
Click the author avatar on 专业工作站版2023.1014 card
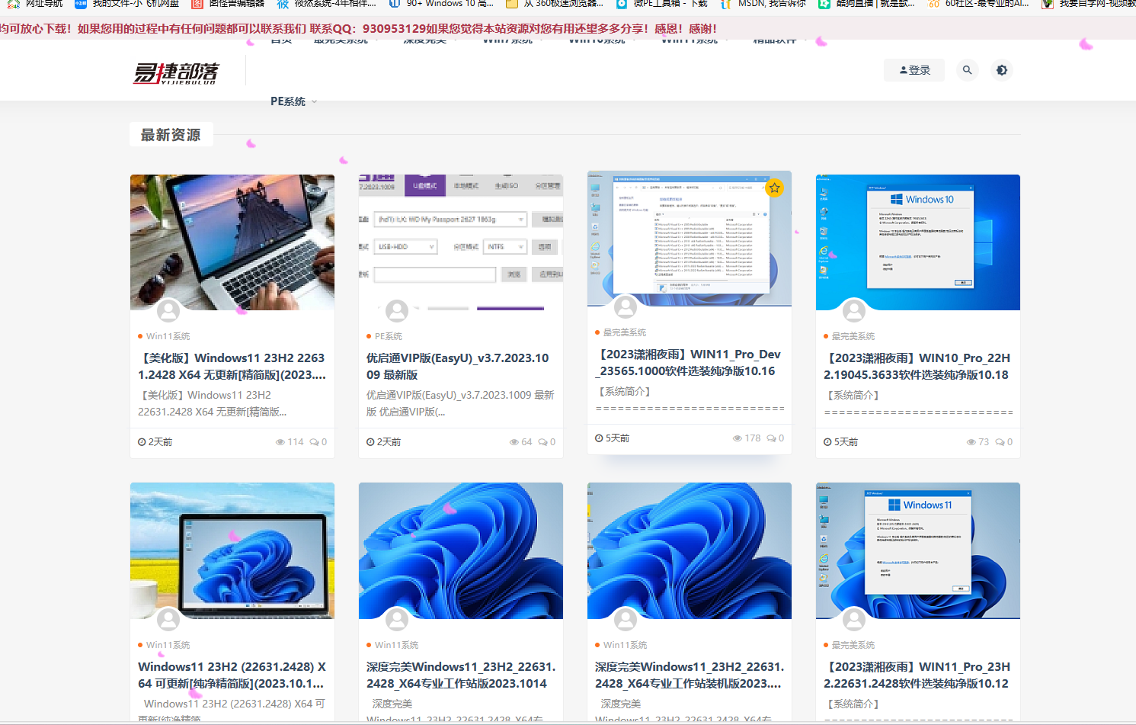click(397, 619)
